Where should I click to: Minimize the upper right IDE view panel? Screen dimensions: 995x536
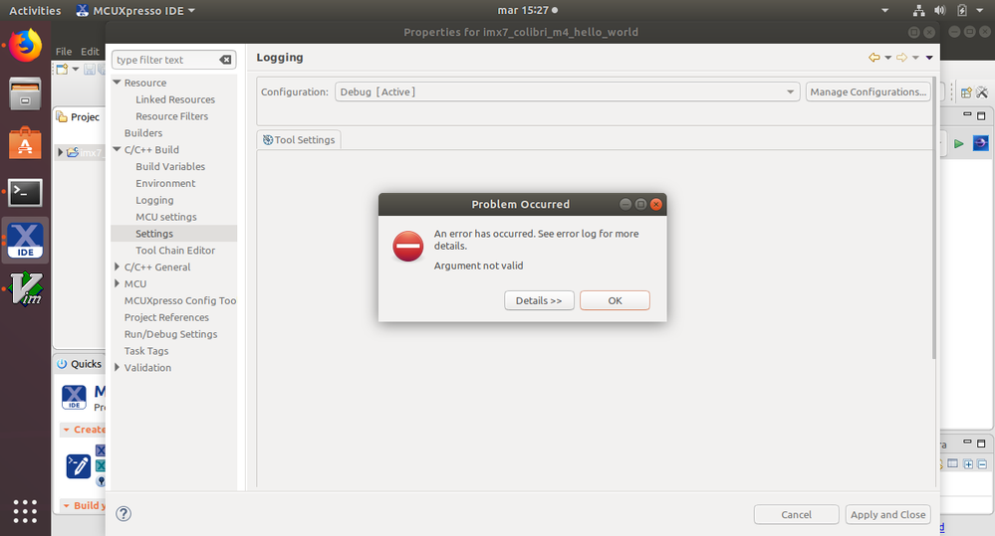[x=967, y=114]
